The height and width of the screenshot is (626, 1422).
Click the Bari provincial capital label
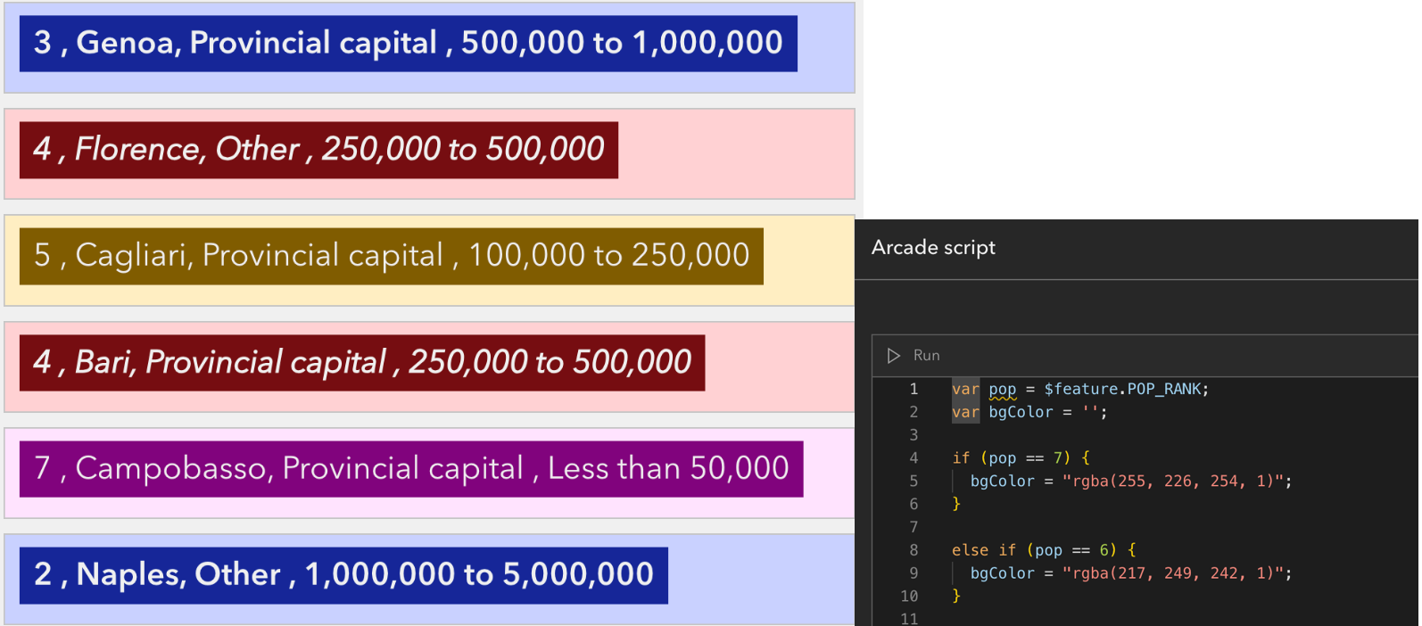(361, 362)
